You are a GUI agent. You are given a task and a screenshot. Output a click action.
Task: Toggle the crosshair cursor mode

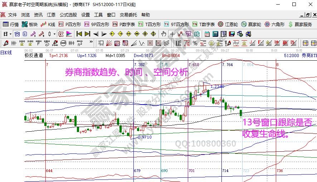(x=172, y=34)
